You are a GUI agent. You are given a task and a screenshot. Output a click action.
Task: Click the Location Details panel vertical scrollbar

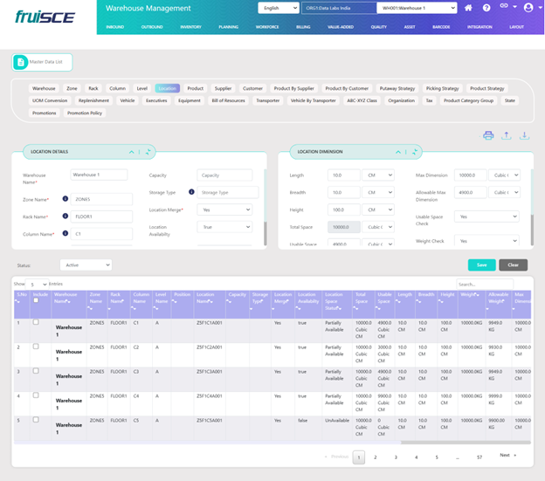(x=266, y=233)
